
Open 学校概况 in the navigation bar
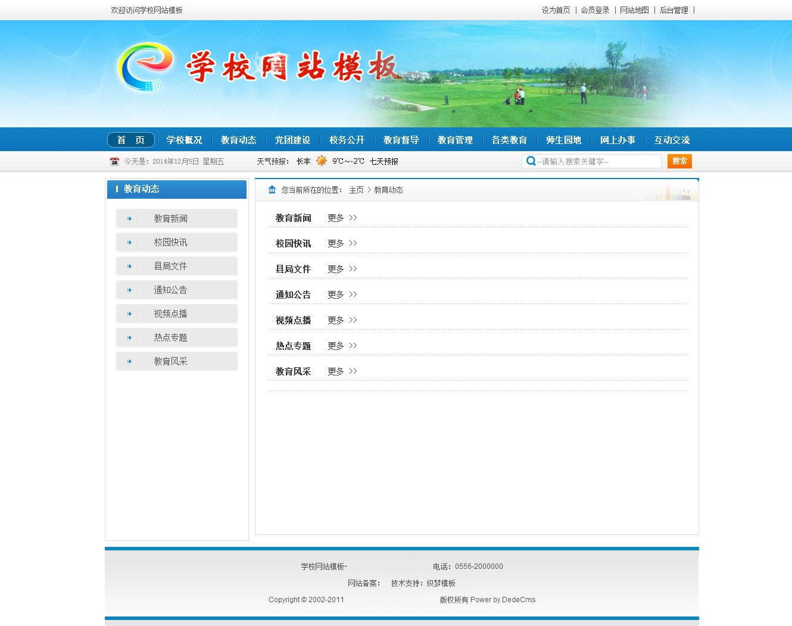184,140
